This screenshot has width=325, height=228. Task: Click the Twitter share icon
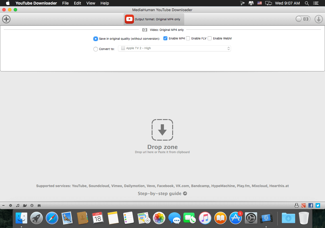[x=318, y=205]
